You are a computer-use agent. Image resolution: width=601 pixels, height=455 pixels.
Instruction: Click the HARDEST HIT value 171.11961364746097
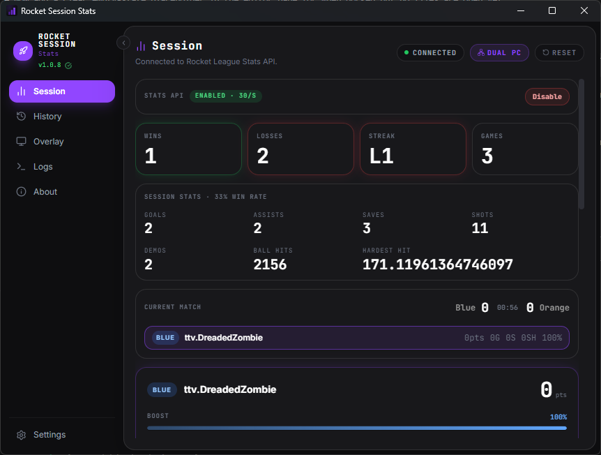coord(438,264)
